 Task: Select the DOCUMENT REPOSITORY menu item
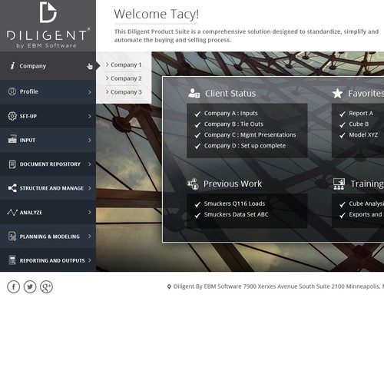point(48,164)
